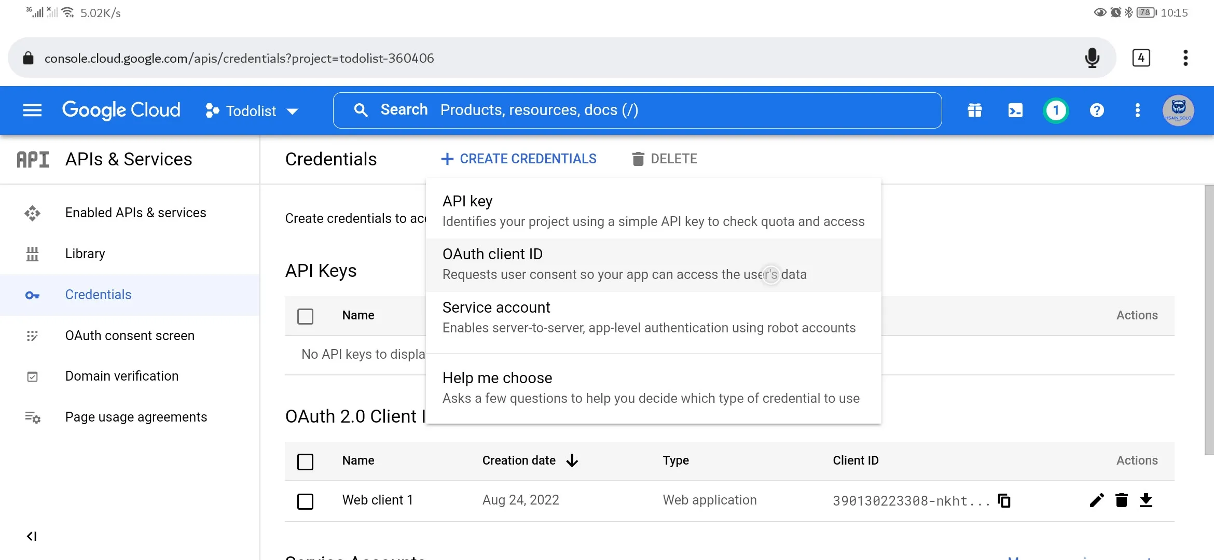Activate Cloud Shell terminal icon
The image size is (1214, 560).
pyautogui.click(x=1015, y=110)
